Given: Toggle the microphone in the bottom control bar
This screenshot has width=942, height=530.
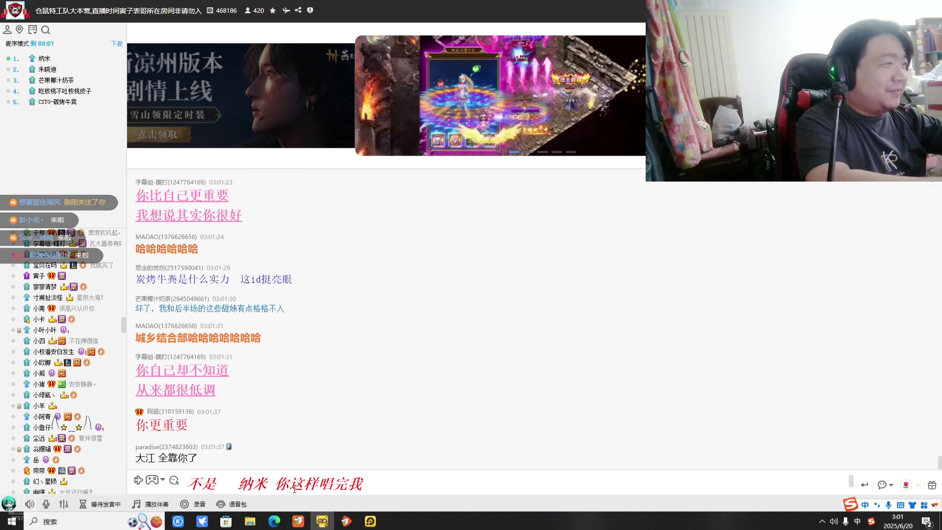Looking at the screenshot, I should [x=46, y=504].
